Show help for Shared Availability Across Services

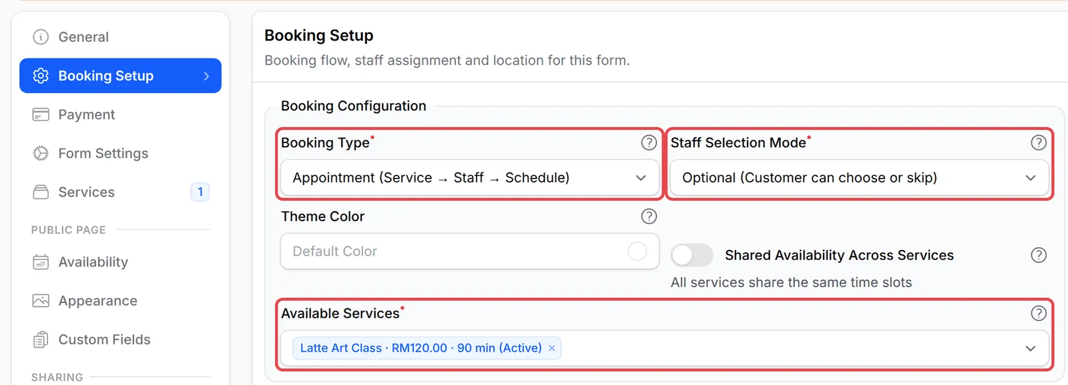(x=1039, y=255)
